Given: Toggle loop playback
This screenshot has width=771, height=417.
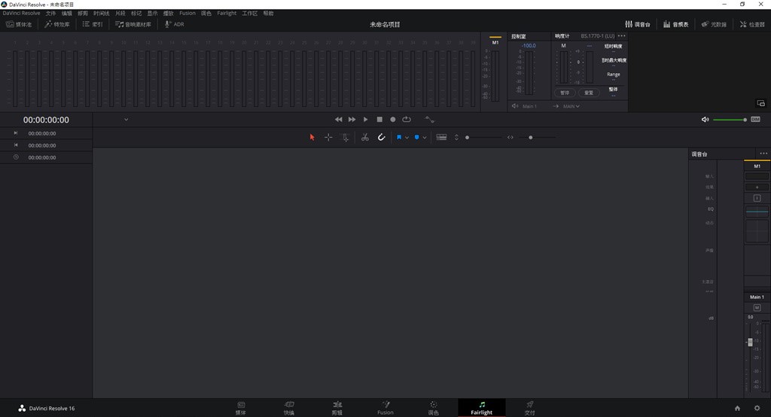Looking at the screenshot, I should 406,120.
